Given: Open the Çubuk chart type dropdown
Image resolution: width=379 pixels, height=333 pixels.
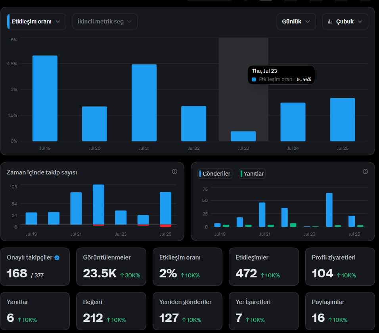Looking at the screenshot, I should [x=345, y=21].
